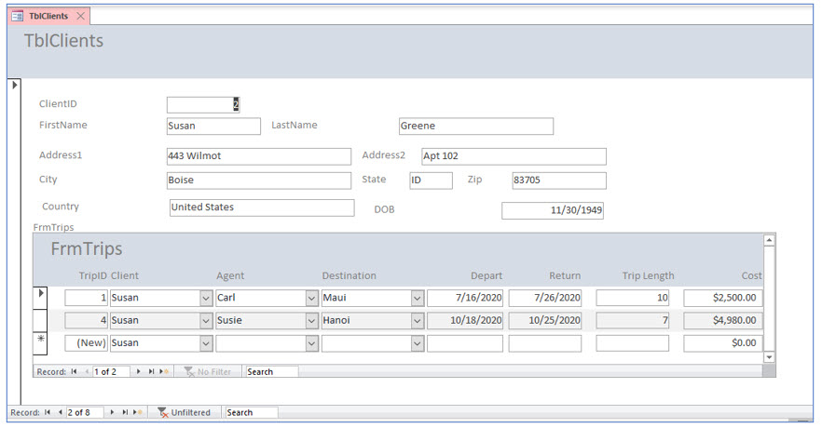Go to last record in main form navigator
Image resolution: width=822 pixels, height=428 pixels.
[x=125, y=412]
